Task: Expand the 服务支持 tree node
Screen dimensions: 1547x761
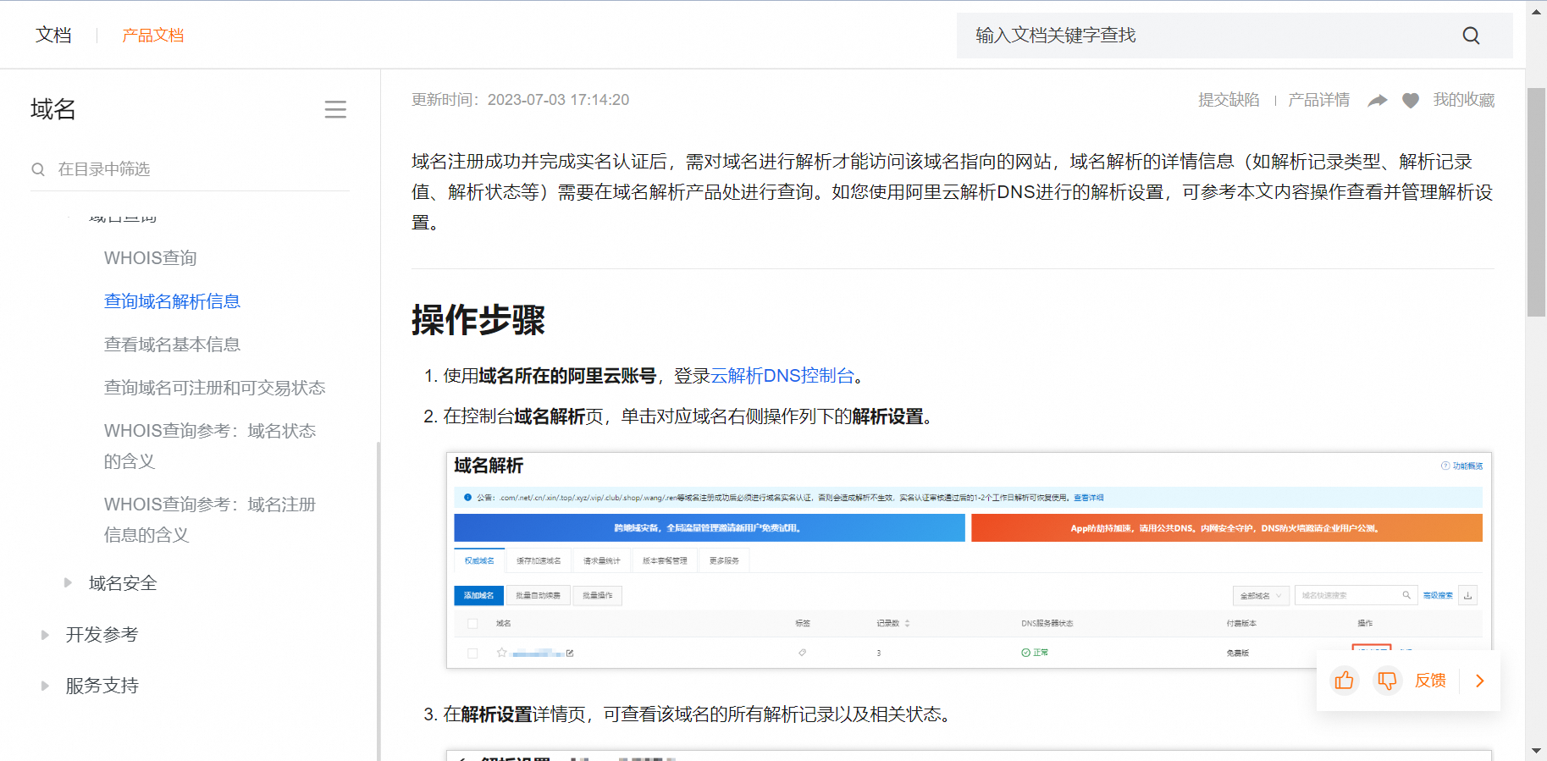Action: tap(45, 686)
